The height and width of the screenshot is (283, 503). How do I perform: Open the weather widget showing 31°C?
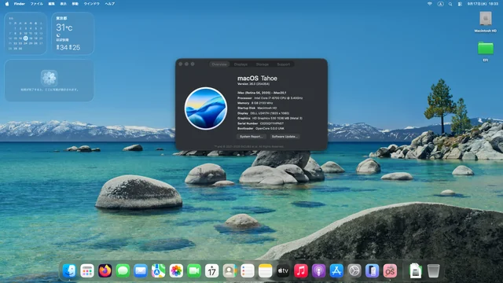pyautogui.click(x=73, y=33)
